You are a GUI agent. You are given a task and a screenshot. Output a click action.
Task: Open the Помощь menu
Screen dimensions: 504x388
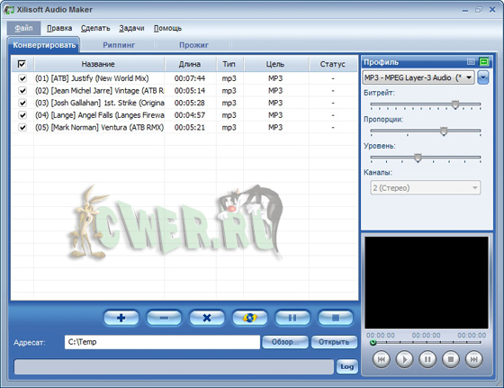click(x=167, y=28)
